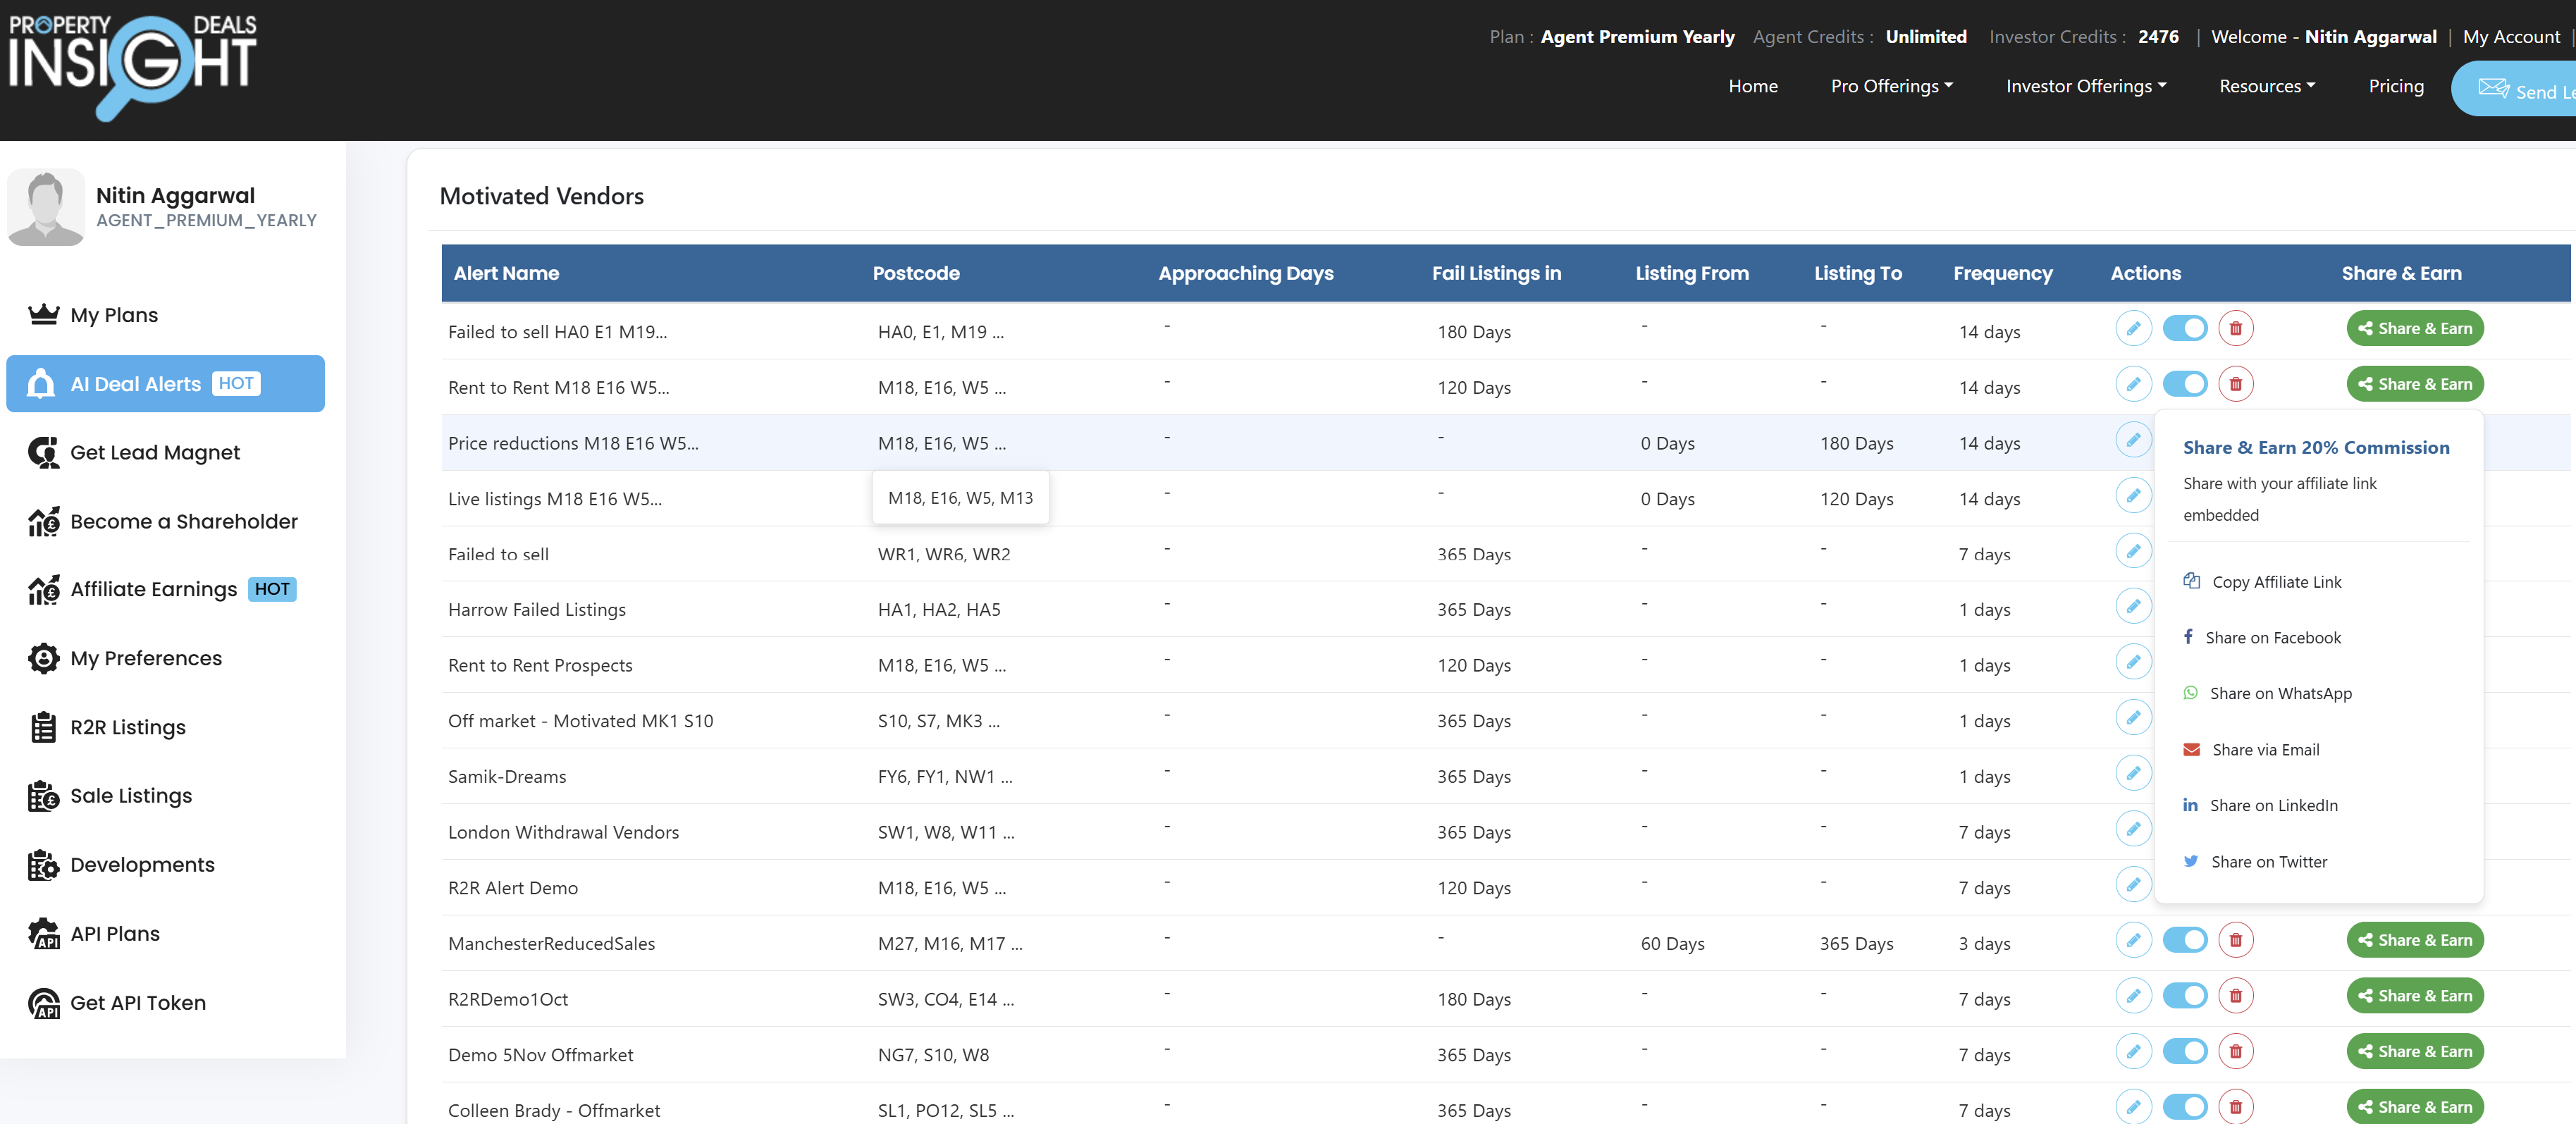Screen dimensions: 2576x1124
Task: Expand the Resources menu
Action: point(2266,86)
